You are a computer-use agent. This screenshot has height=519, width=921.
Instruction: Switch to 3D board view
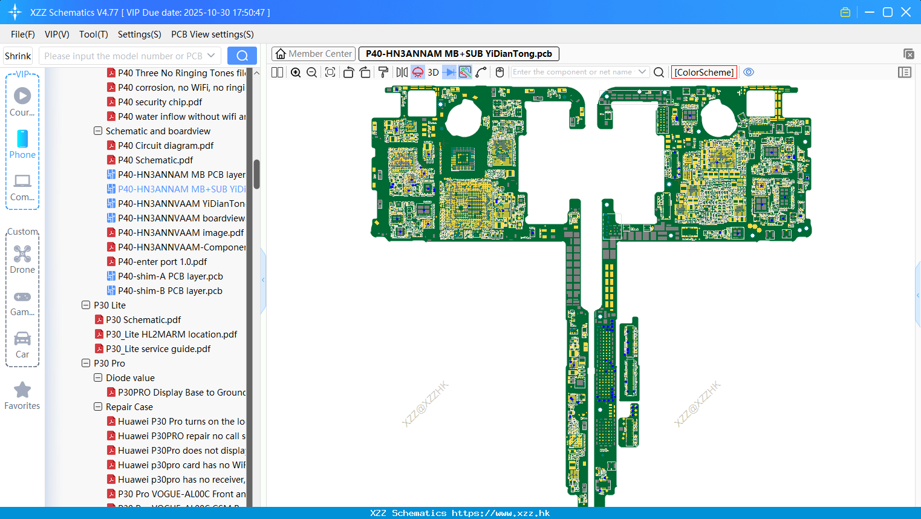point(434,73)
